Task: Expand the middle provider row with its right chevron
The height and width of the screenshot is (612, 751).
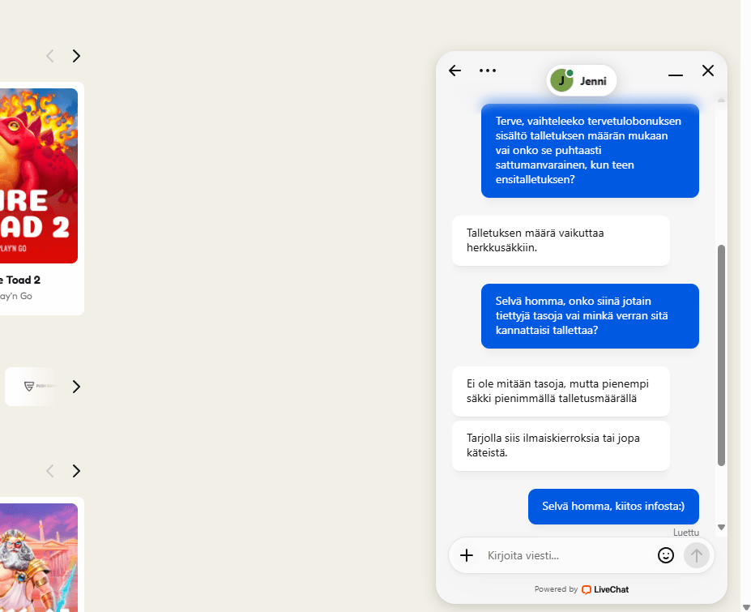Action: pos(76,387)
